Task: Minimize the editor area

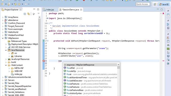Action: 158,9
